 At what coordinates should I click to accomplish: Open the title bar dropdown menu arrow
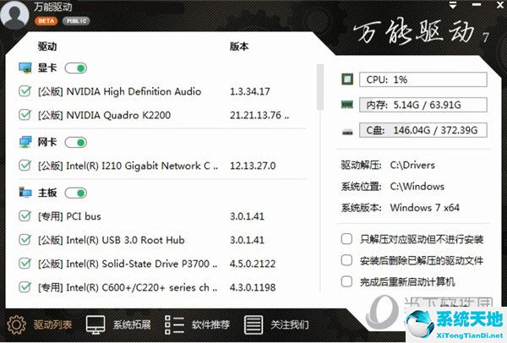[453, 5]
